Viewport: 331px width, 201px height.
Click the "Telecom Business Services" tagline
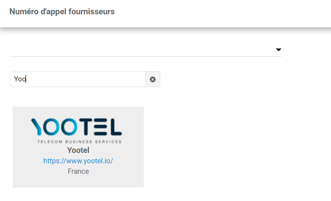[x=79, y=142]
